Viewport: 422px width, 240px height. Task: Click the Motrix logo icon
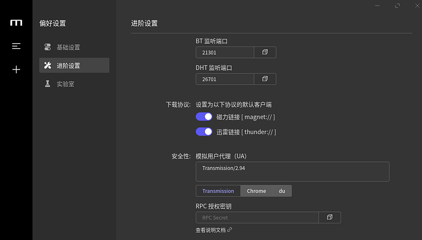click(16, 23)
